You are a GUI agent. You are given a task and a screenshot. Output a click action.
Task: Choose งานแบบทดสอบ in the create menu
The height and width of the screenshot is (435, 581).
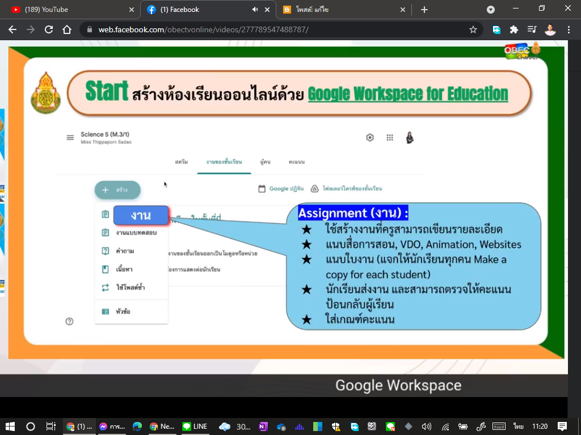[x=131, y=233]
